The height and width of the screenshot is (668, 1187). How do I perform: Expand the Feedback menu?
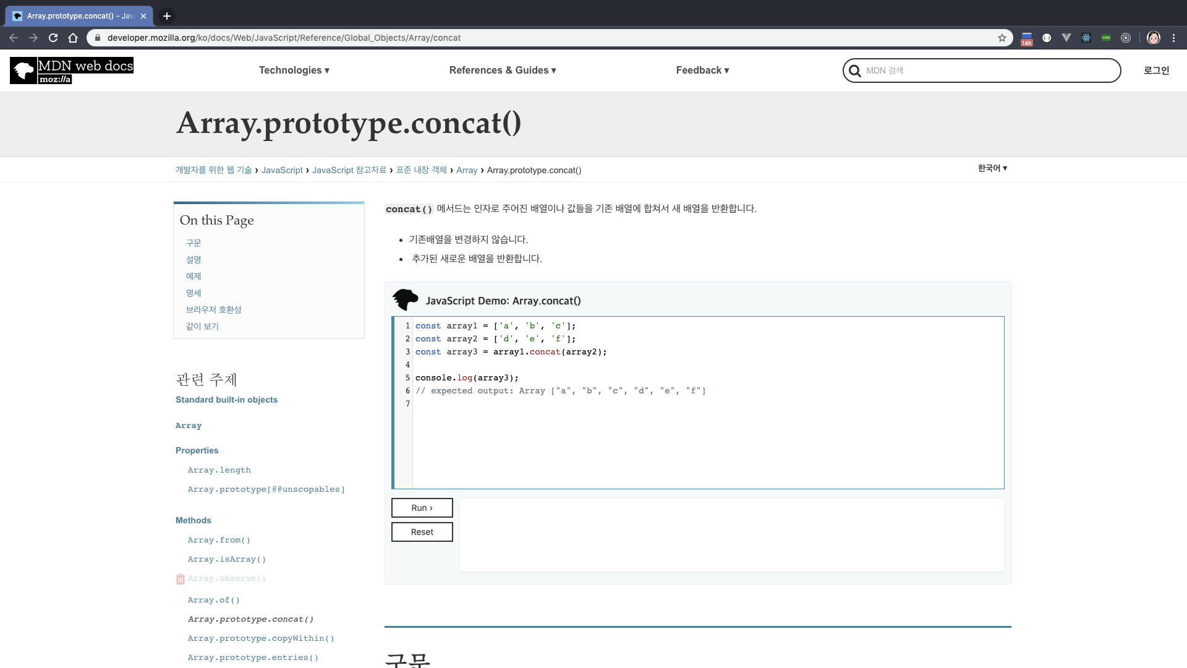(702, 71)
